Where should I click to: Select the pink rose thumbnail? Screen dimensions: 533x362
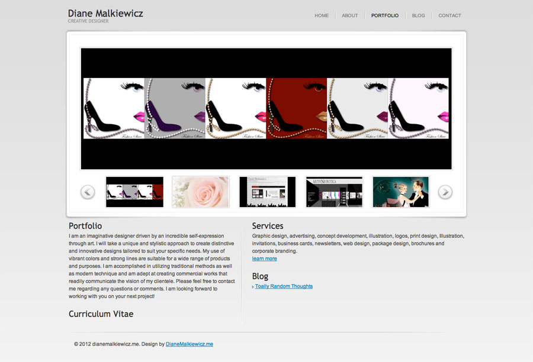point(201,192)
